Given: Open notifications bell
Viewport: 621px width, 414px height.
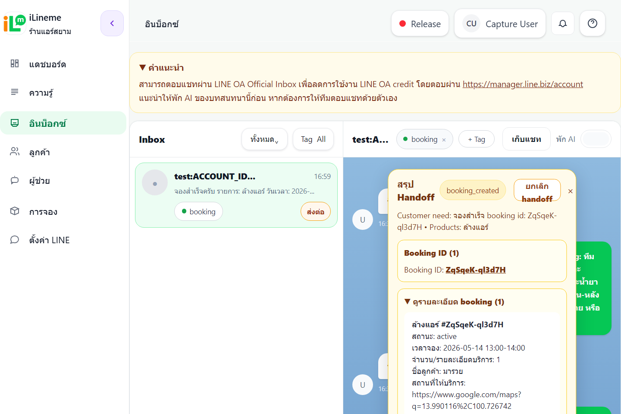Looking at the screenshot, I should coord(563,23).
